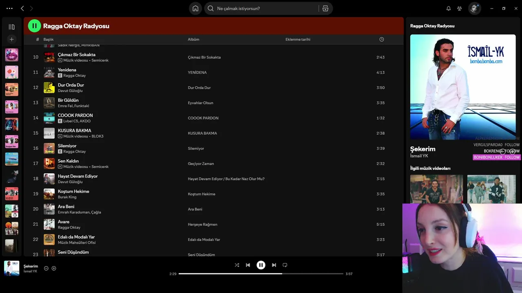Screen dimensions: 522x293
Task: Open the lips cover playlist in sidebar
Action: tap(11, 55)
